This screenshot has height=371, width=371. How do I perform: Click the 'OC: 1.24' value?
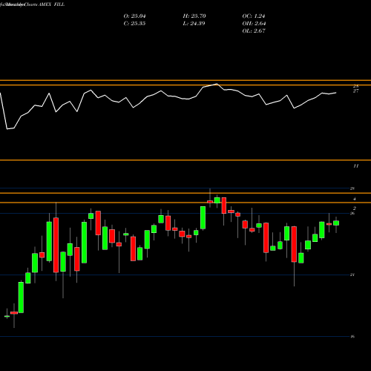click(x=254, y=16)
